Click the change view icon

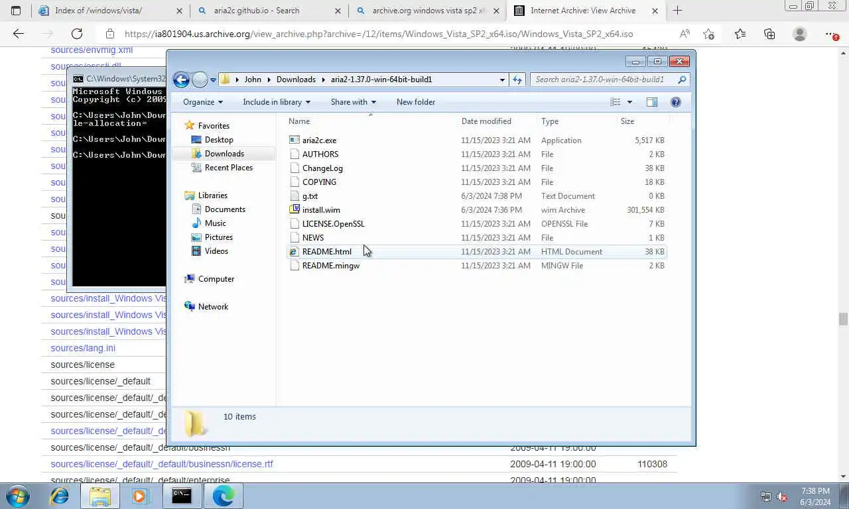pyautogui.click(x=616, y=102)
